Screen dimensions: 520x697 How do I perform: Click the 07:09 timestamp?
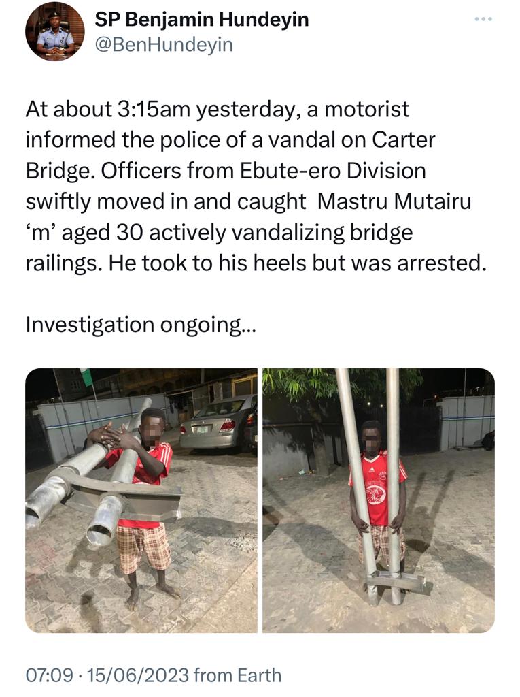tap(50, 675)
